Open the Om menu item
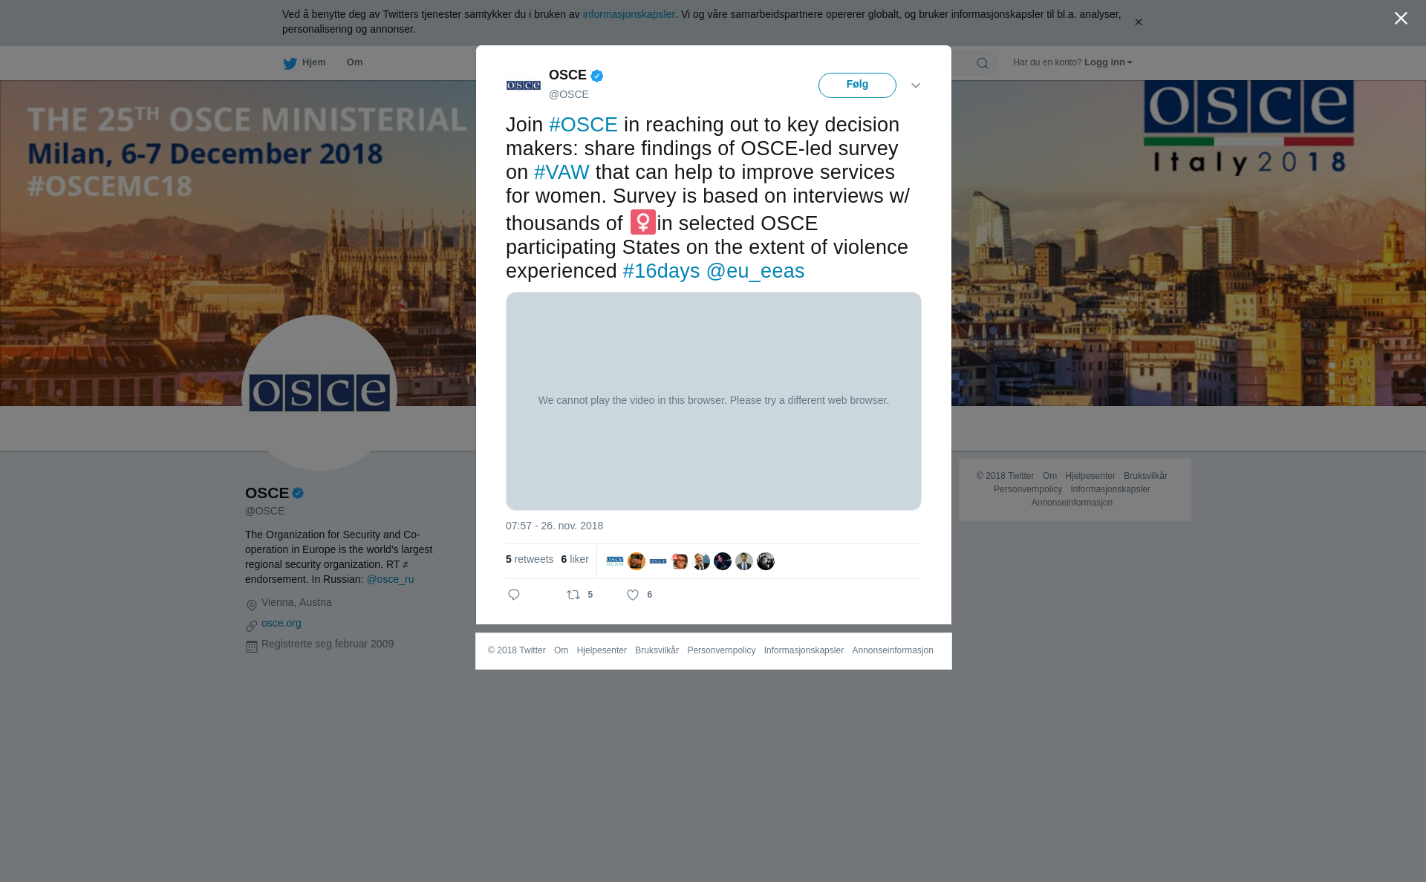 click(354, 62)
